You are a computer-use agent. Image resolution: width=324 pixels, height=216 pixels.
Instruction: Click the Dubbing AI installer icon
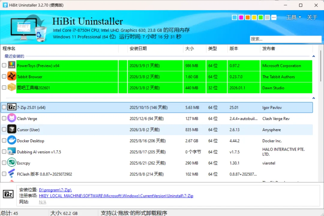[x=12, y=151]
